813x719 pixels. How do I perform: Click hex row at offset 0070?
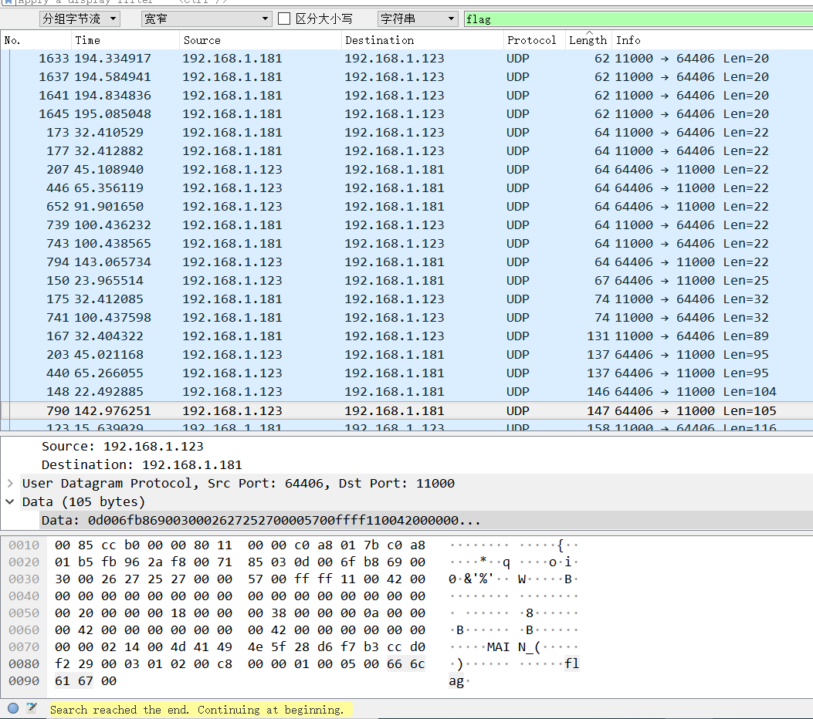tap(239, 647)
